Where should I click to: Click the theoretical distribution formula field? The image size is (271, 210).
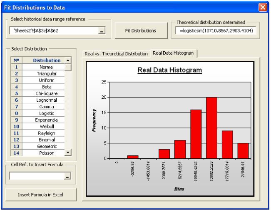click(216, 30)
